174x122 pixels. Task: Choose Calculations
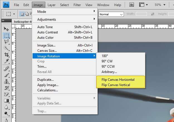point(64,90)
